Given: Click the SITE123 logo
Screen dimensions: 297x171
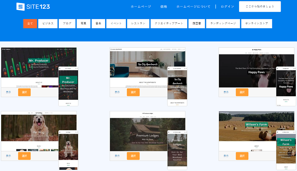Looking at the screenshot, I should coord(33,6).
